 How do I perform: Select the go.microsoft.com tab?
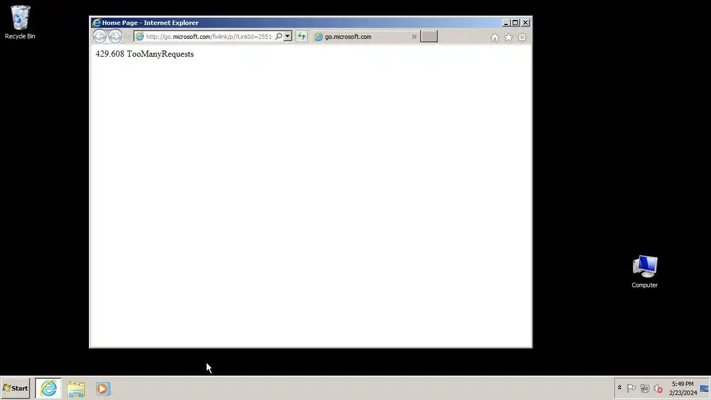(365, 37)
